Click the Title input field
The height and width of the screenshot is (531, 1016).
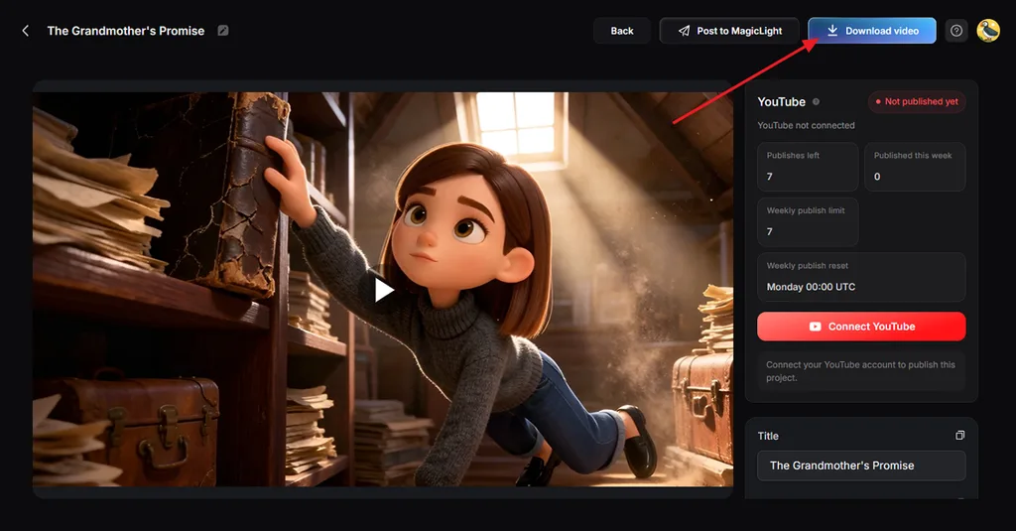[x=861, y=465]
